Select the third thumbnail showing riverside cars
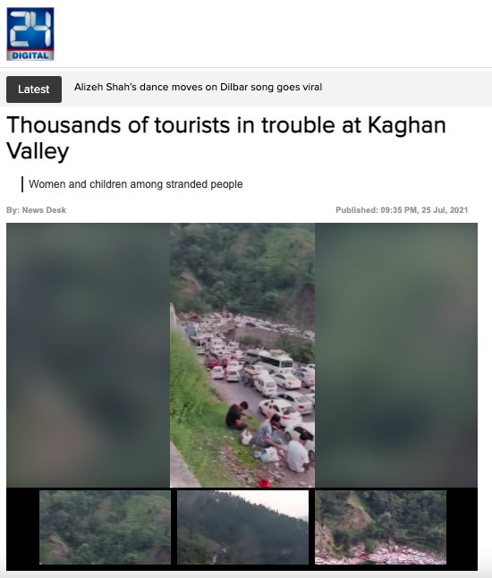The height and width of the screenshot is (578, 492). (x=381, y=527)
